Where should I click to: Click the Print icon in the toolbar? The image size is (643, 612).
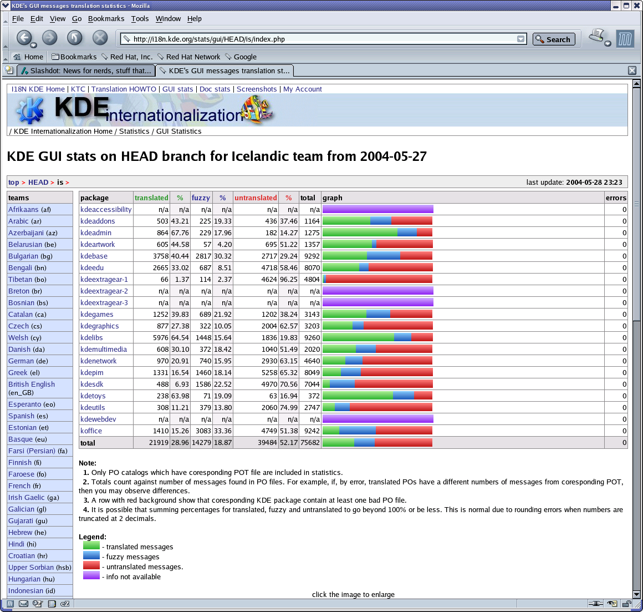coord(596,36)
